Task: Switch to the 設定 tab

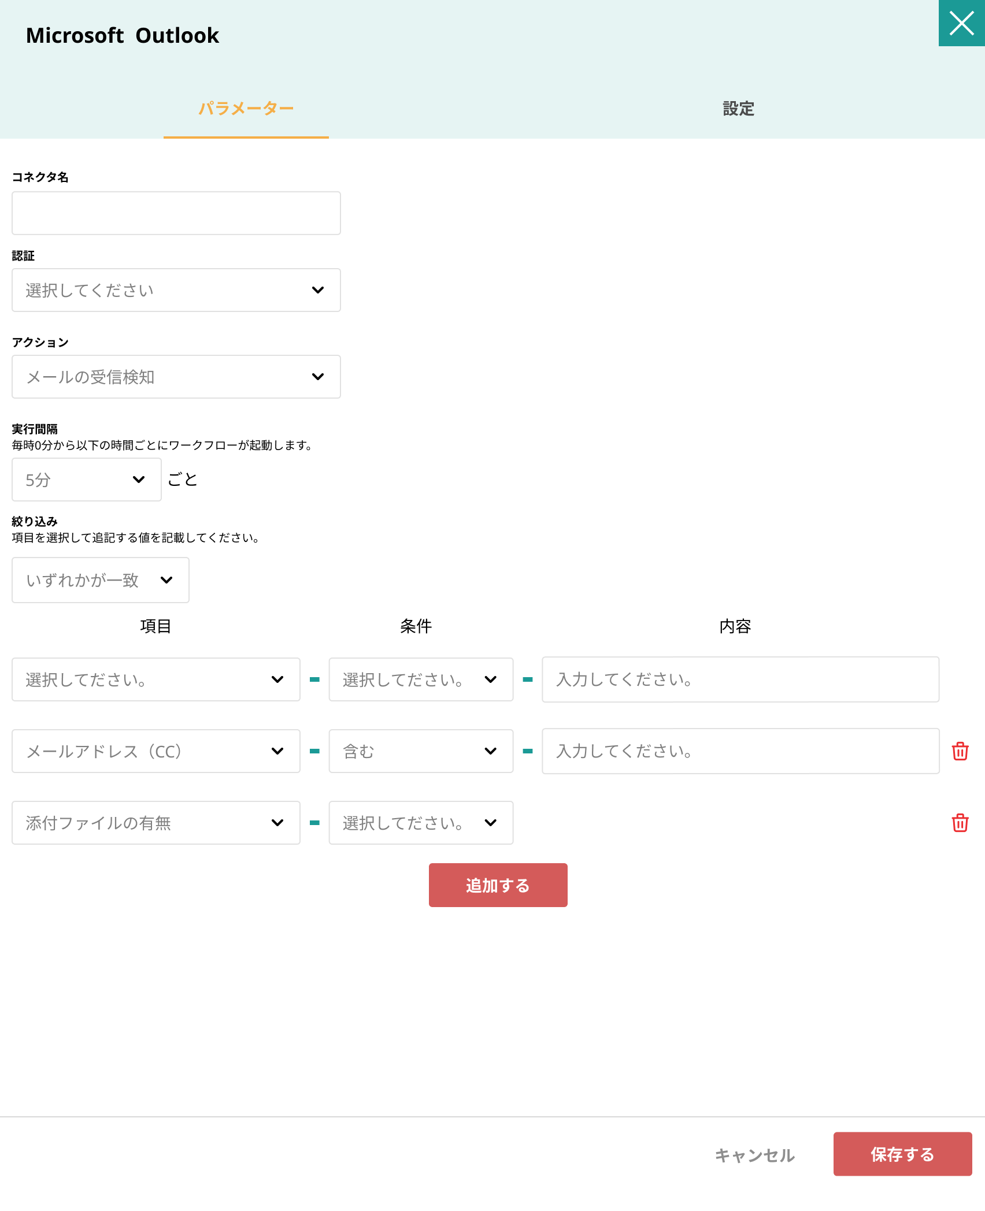Action: pos(739,109)
